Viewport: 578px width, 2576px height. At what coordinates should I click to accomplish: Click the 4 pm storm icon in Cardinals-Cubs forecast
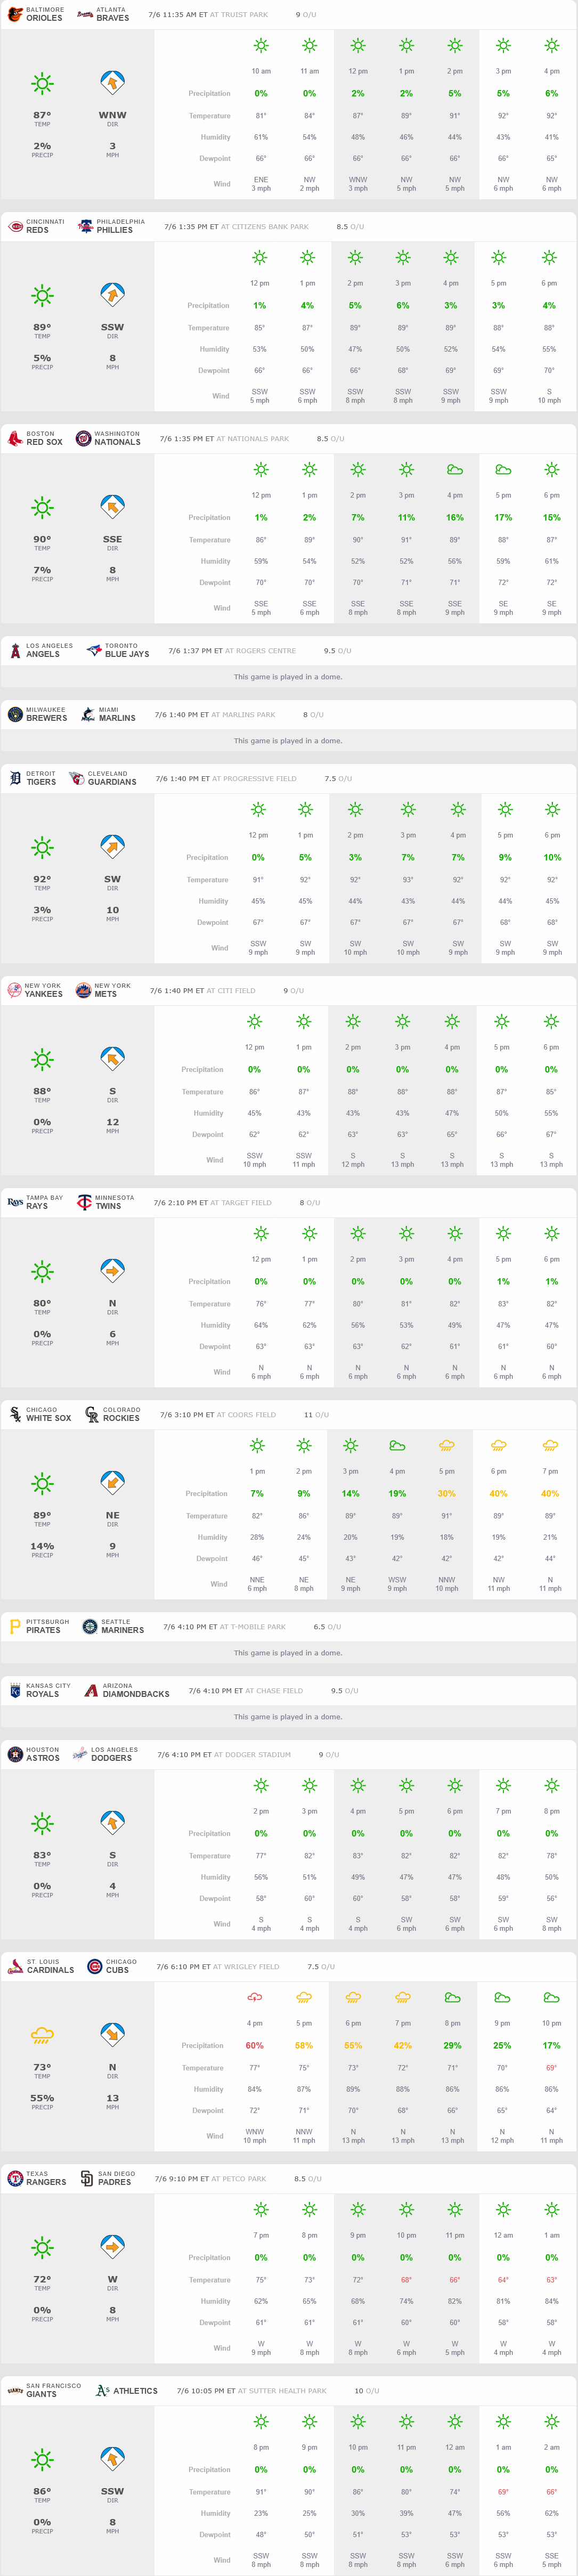click(255, 1997)
